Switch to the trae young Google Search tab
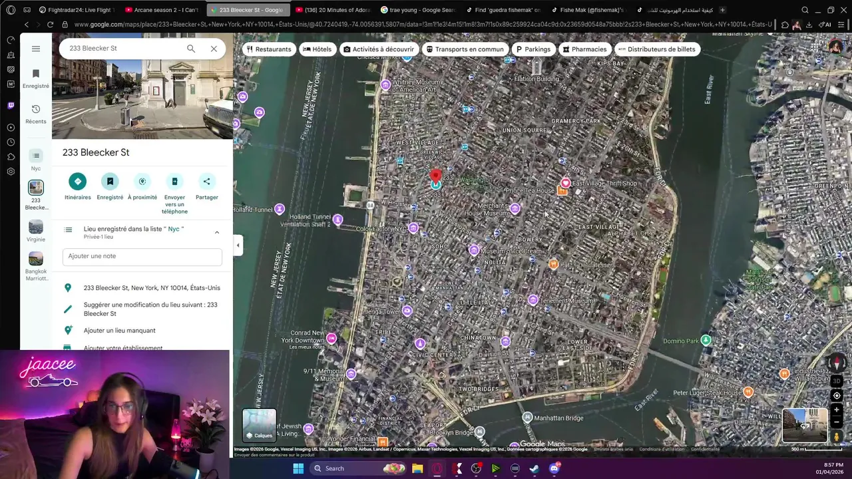 (x=417, y=10)
